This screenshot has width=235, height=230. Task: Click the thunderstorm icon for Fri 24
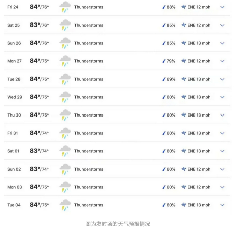point(65,7)
